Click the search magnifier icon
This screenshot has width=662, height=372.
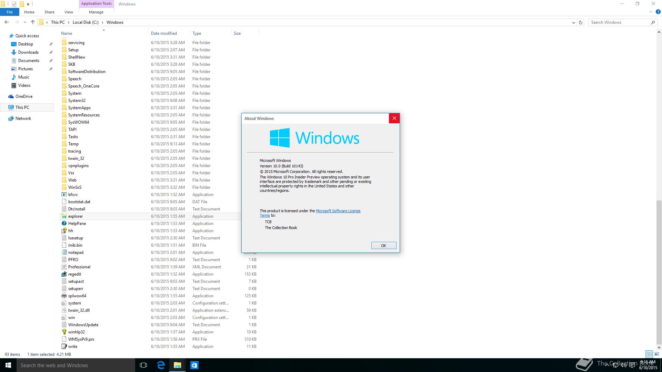click(653, 22)
